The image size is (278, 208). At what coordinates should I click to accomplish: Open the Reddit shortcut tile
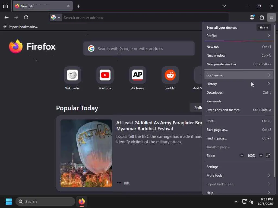[170, 78]
